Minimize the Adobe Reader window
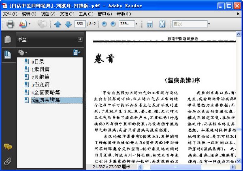This screenshot has width=243, height=171. pos(221,6)
